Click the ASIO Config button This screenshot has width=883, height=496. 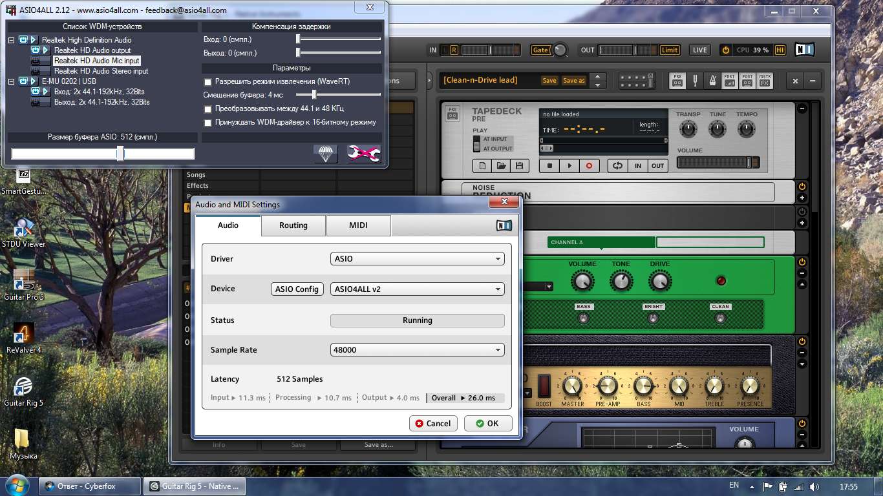[x=297, y=289]
